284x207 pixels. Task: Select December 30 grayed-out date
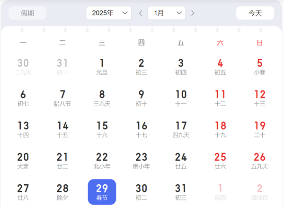coord(23,67)
